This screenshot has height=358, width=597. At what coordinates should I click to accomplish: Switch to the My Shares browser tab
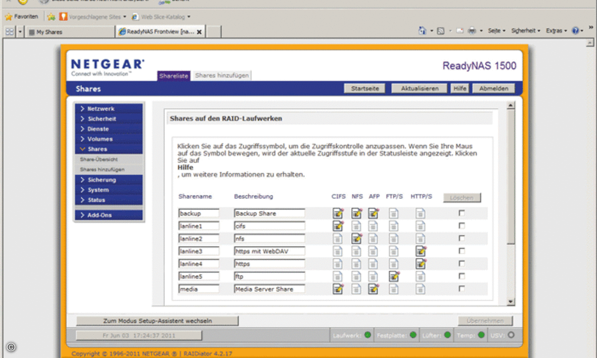tap(70, 32)
